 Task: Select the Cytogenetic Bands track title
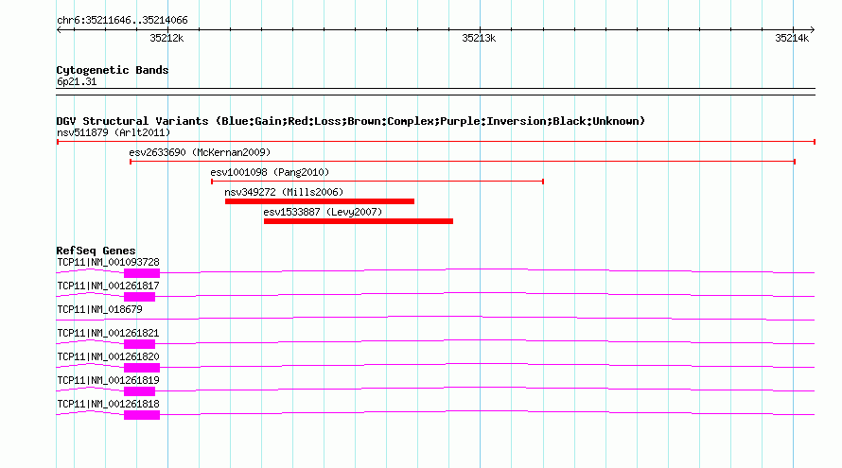pyautogui.click(x=113, y=70)
